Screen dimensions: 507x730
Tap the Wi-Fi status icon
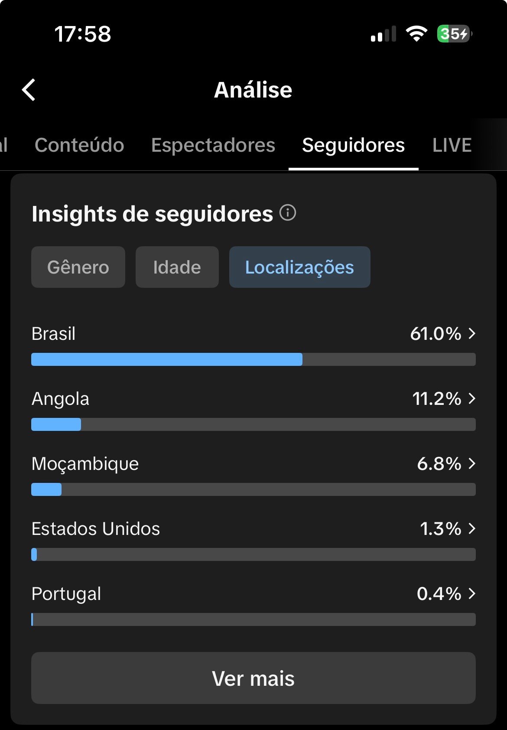coord(416,34)
